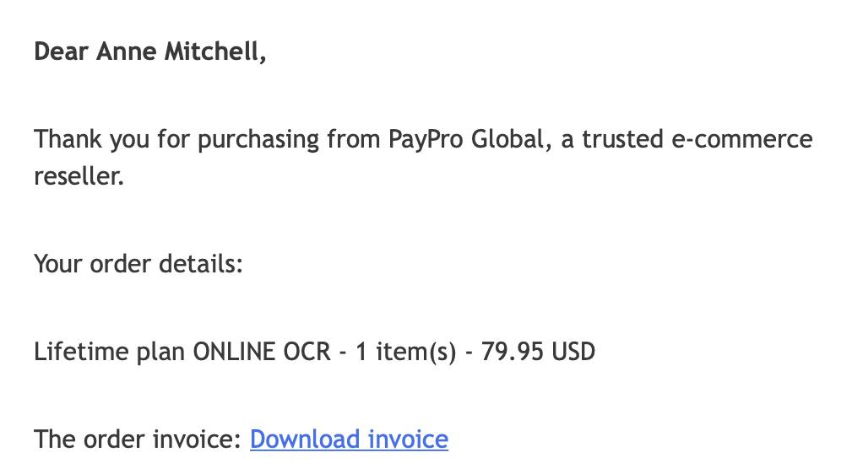Click the word 'order' in 'Your order details:'
The width and height of the screenshot is (863, 474).
[122, 264]
